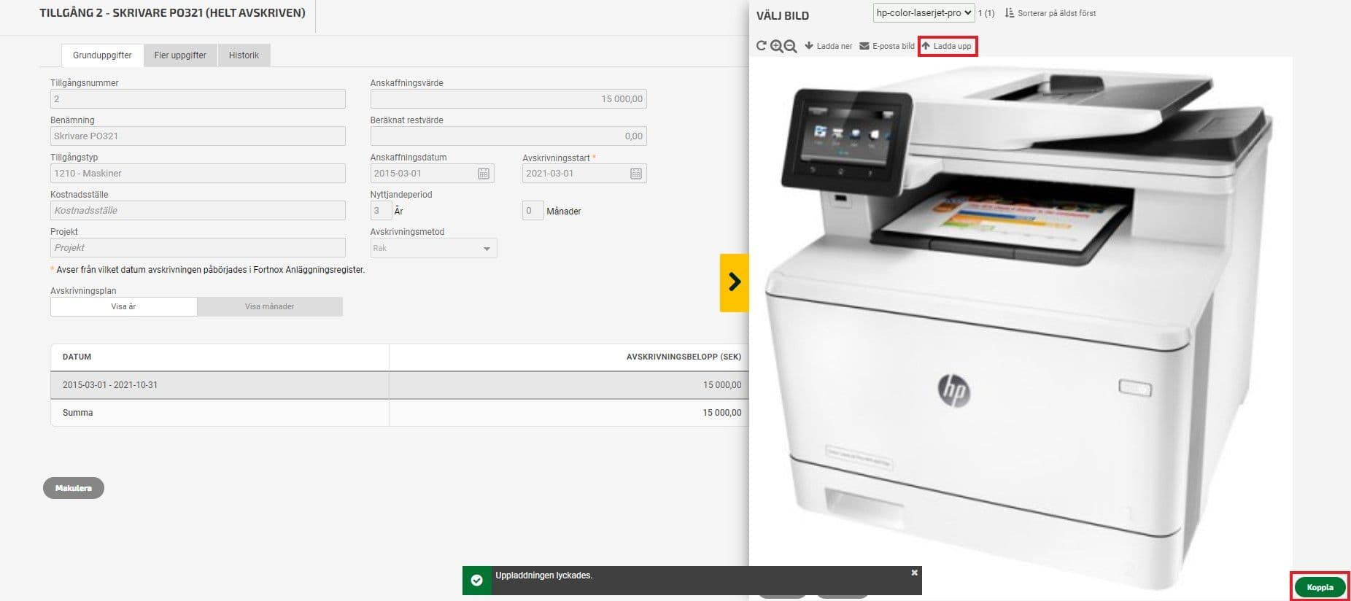The width and height of the screenshot is (1351, 601).
Task: Focus the Benämning field
Action: click(x=198, y=136)
